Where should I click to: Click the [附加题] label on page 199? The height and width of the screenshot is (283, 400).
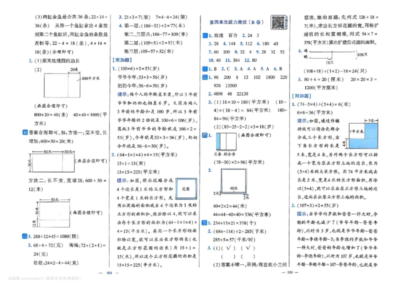[x=122, y=60]
